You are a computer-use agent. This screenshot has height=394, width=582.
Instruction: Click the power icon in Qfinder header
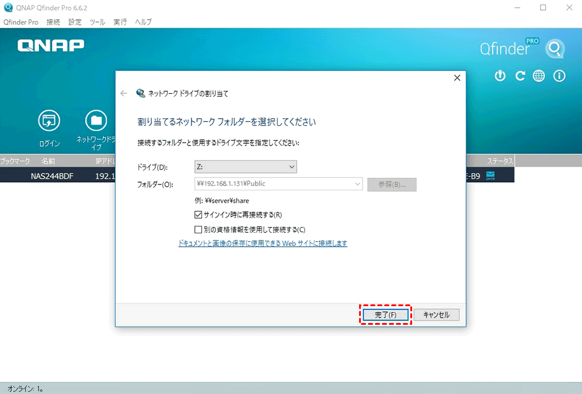point(500,76)
